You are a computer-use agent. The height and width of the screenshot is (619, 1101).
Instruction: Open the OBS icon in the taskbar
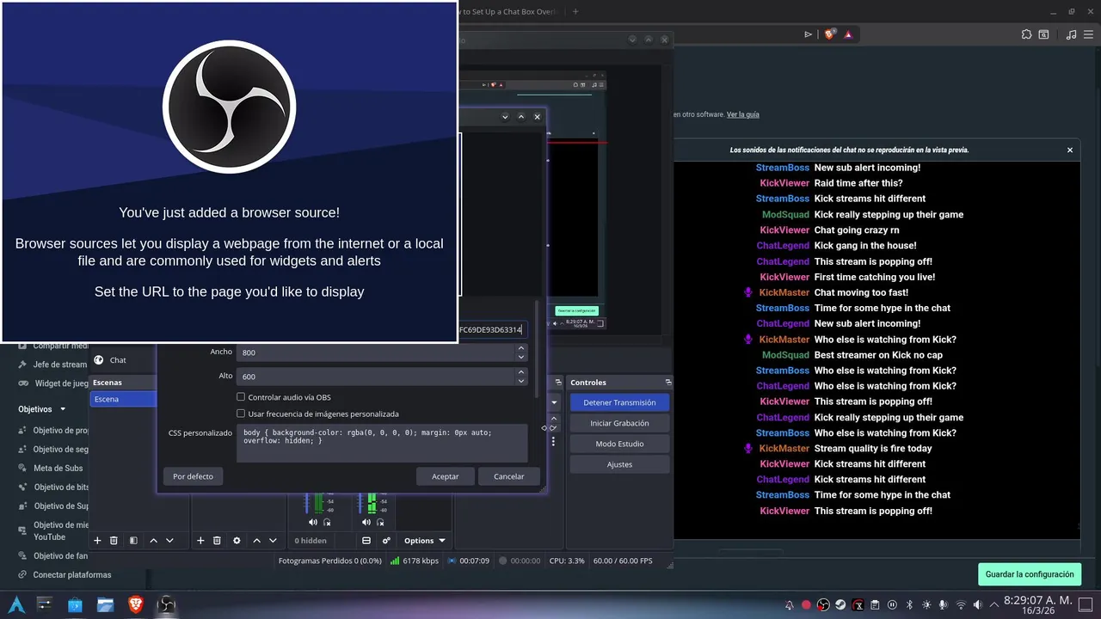point(166,604)
